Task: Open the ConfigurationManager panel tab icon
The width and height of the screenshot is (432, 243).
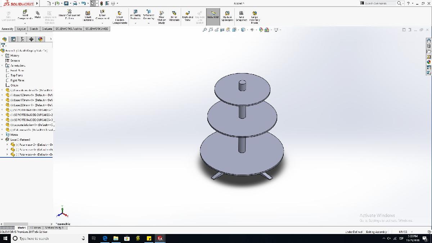Action: click(x=22, y=39)
